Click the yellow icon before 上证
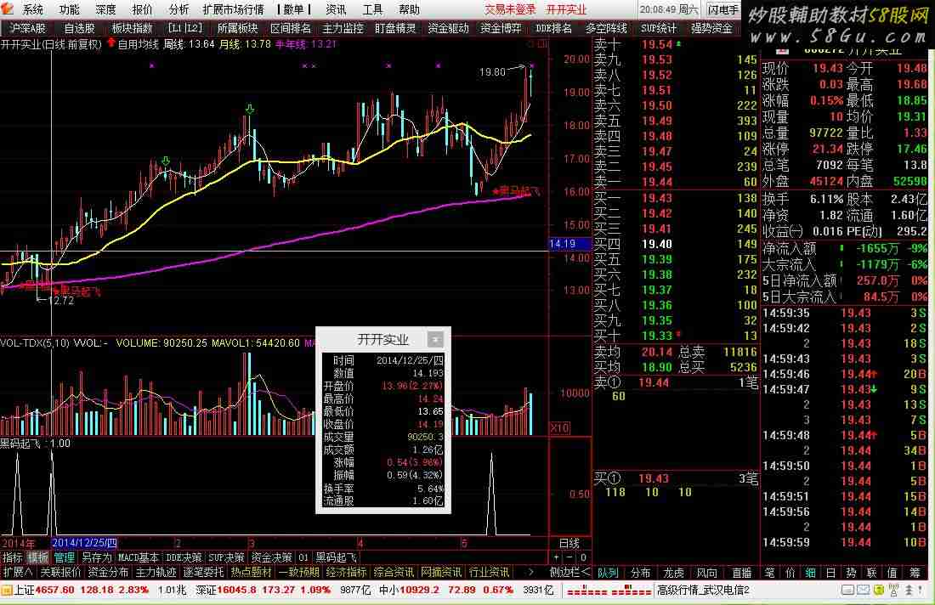 tap(7, 590)
